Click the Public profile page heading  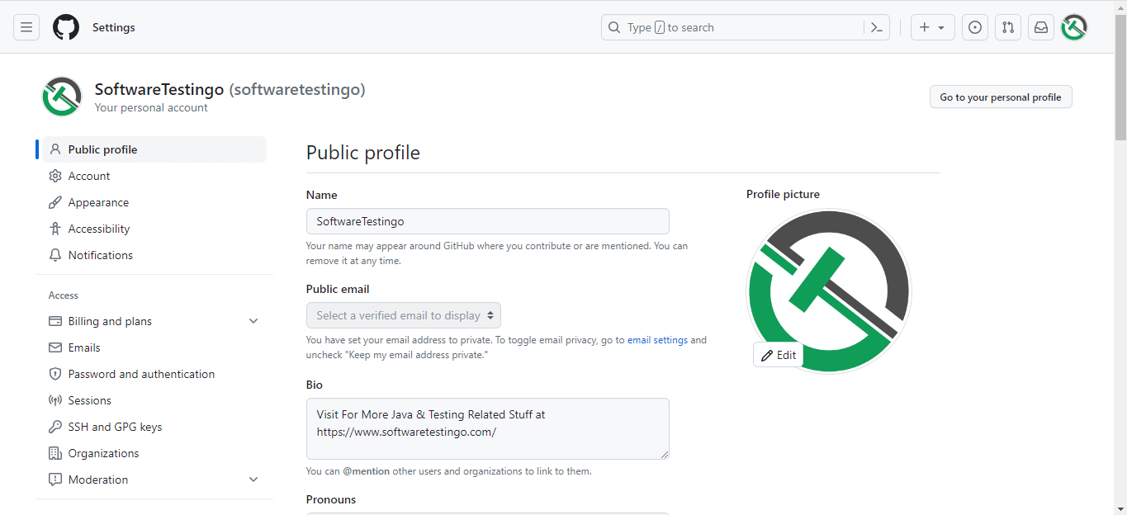click(x=363, y=153)
